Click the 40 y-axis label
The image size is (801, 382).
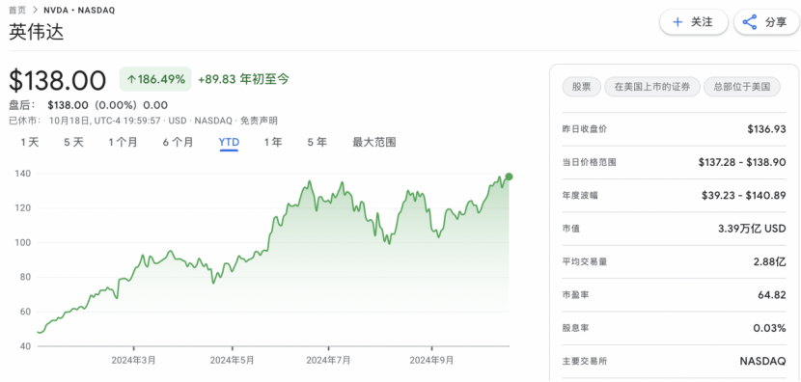[x=25, y=346]
